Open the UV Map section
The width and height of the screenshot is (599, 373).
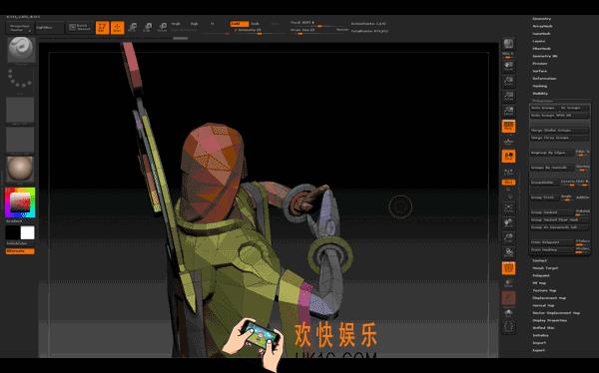(x=539, y=283)
